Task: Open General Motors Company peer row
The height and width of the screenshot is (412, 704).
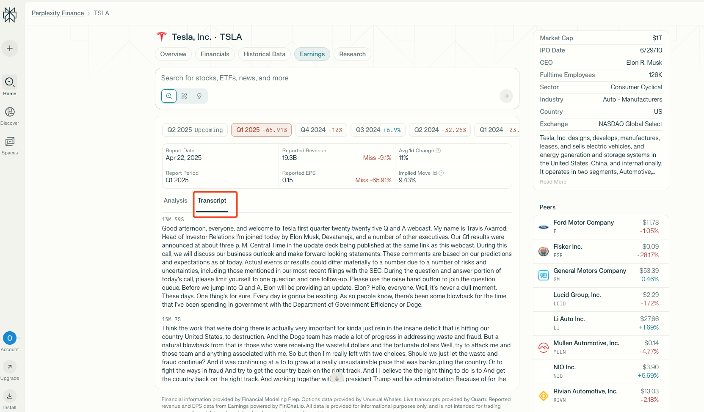Action: (601, 275)
